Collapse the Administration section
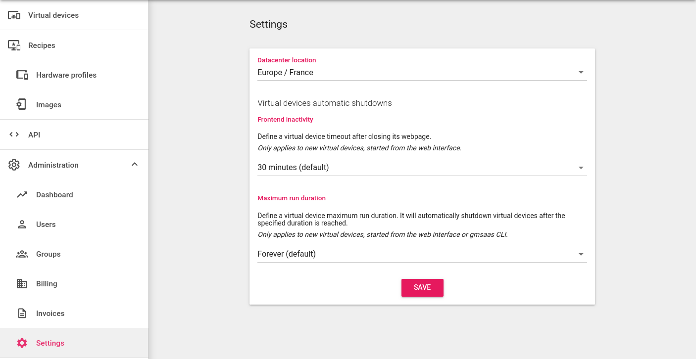The image size is (696, 359). click(134, 164)
